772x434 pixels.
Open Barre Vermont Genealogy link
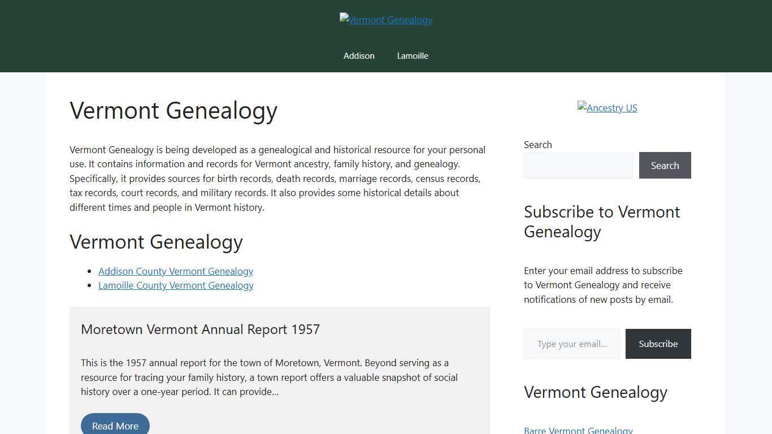point(578,430)
